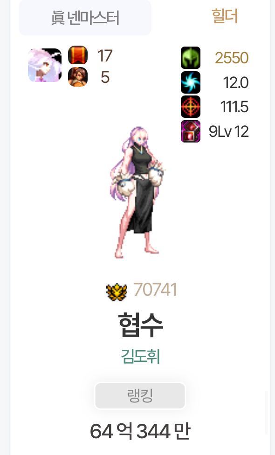The image size is (275, 455).
Task: Click the gold crest emblem next to 70741
Action: [x=117, y=292]
